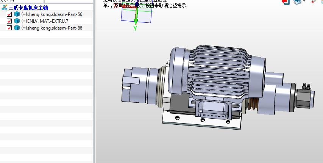Click the cube icon beside sheng kong.sldasm-Part-88
The height and width of the screenshot is (163, 323).
click(x=17, y=28)
